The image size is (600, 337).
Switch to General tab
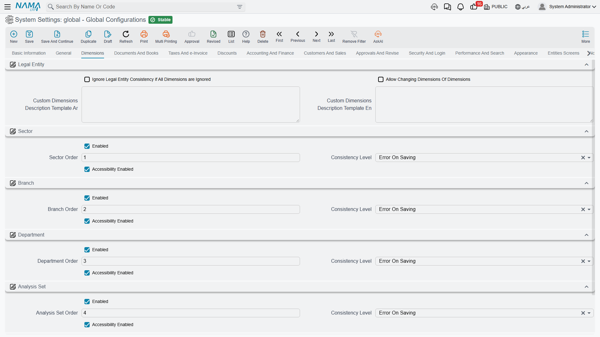point(63,53)
